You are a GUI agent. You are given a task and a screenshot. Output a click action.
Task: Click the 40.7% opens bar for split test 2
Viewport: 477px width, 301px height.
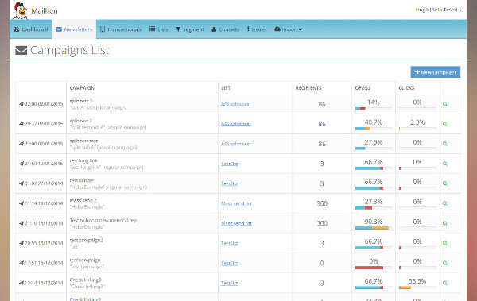coord(374,129)
